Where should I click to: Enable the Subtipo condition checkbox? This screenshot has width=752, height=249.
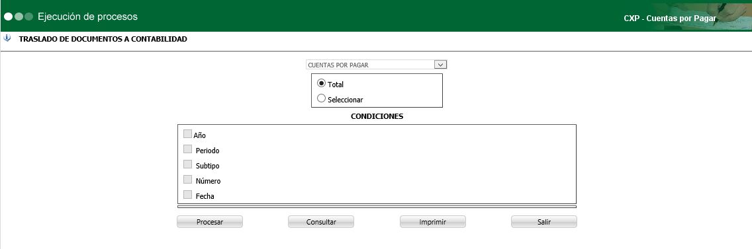[x=187, y=164]
